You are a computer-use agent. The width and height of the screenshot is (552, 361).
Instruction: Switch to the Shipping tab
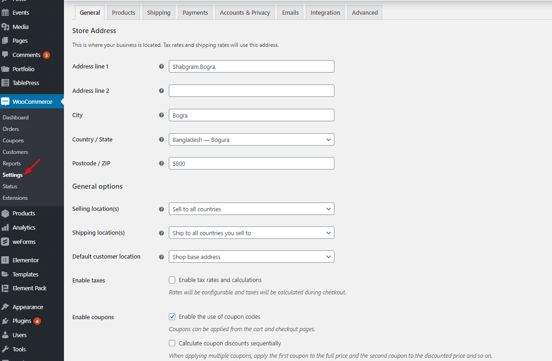[x=159, y=13]
